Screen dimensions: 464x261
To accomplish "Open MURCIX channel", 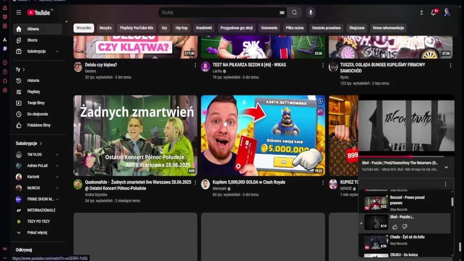I will pos(38,188).
